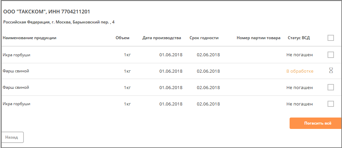Click the "Срок годности" column header

[x=204, y=38]
